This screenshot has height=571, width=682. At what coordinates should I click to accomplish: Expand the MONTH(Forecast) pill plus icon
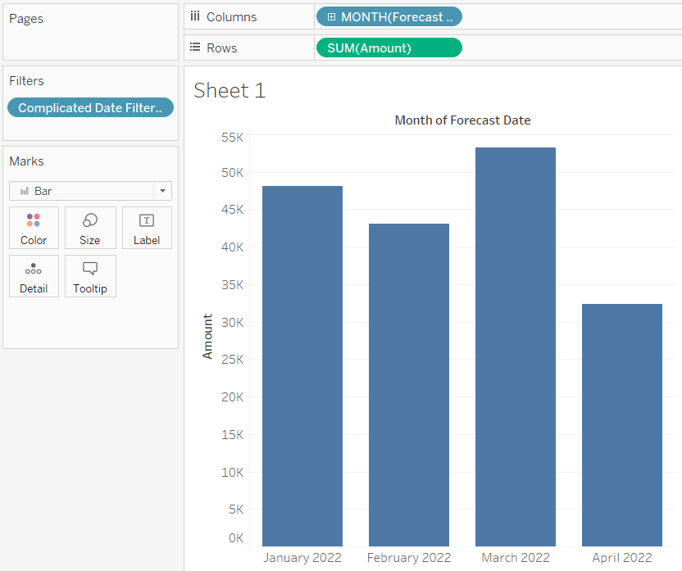331,17
